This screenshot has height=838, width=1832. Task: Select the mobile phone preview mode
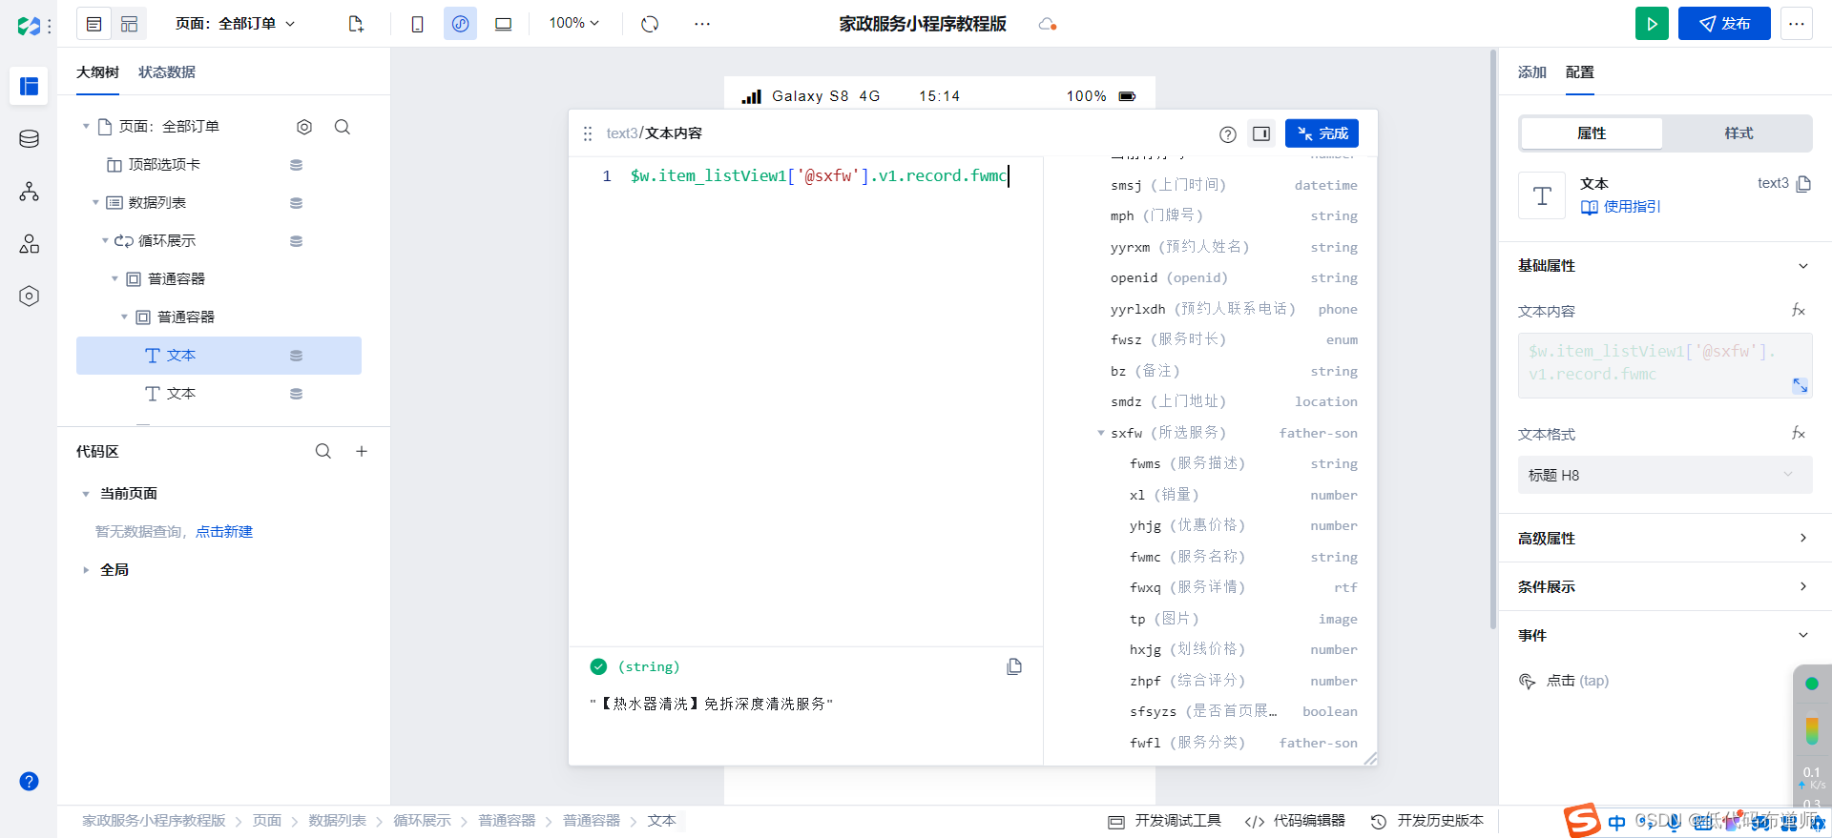(417, 24)
